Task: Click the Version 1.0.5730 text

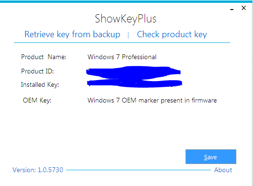Action: [x=38, y=170]
